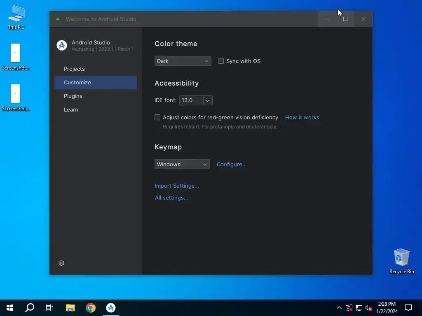Open the Recycle Bin

401,261
